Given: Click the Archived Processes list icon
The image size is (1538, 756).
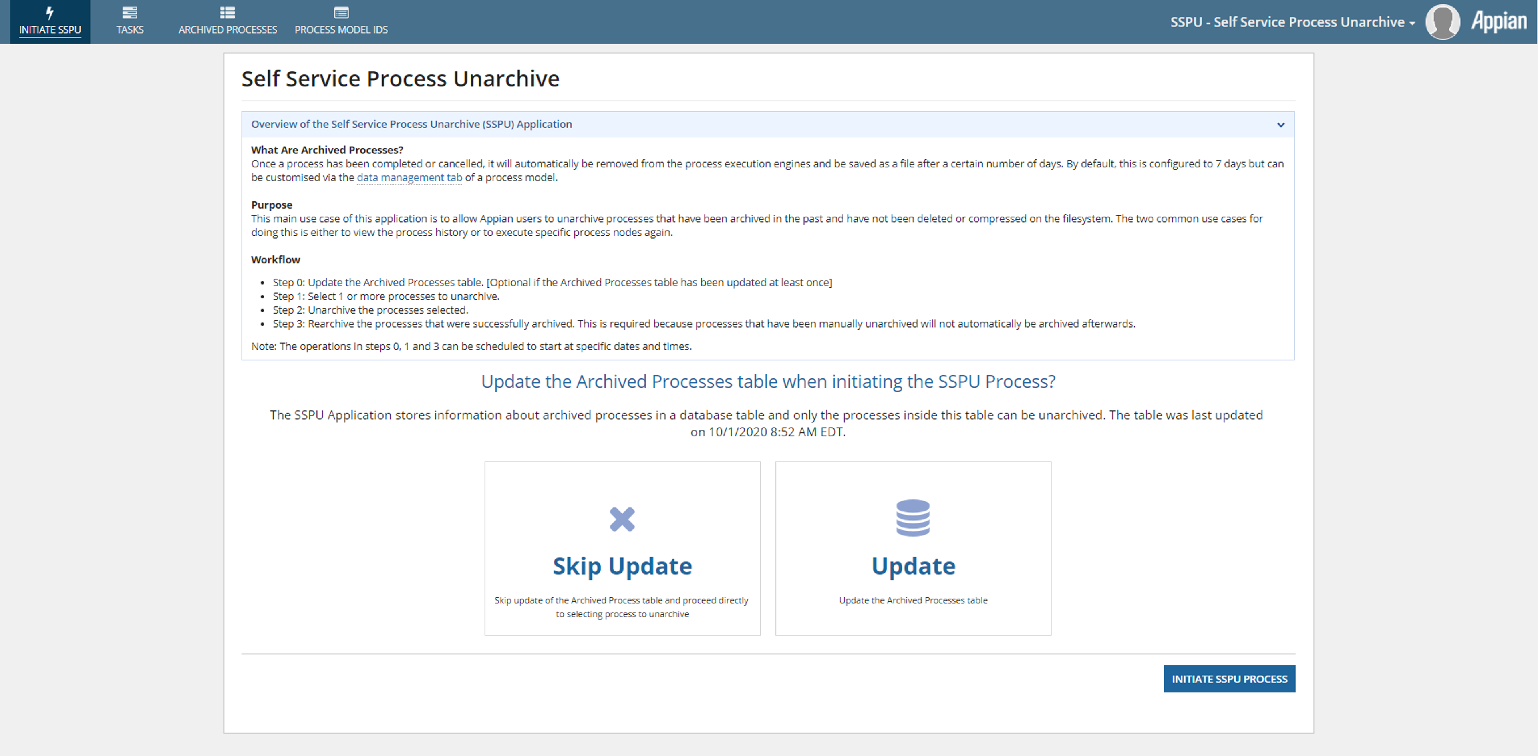Looking at the screenshot, I should (x=227, y=12).
